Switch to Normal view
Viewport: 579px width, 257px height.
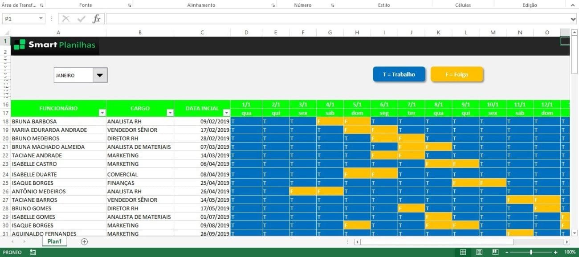click(463, 252)
